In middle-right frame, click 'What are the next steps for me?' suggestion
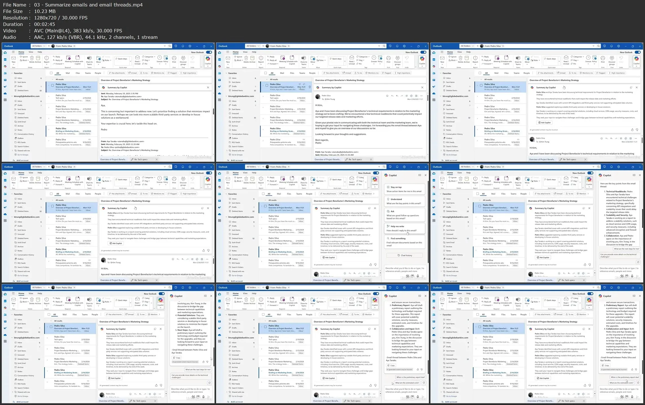Screen dimensions: 645x405 626,249
